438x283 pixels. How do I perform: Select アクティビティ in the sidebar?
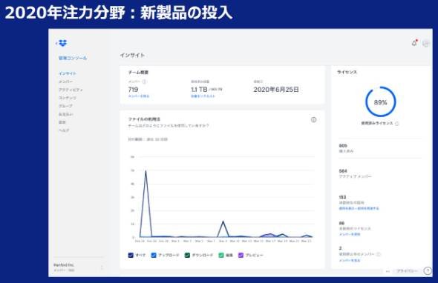point(71,90)
